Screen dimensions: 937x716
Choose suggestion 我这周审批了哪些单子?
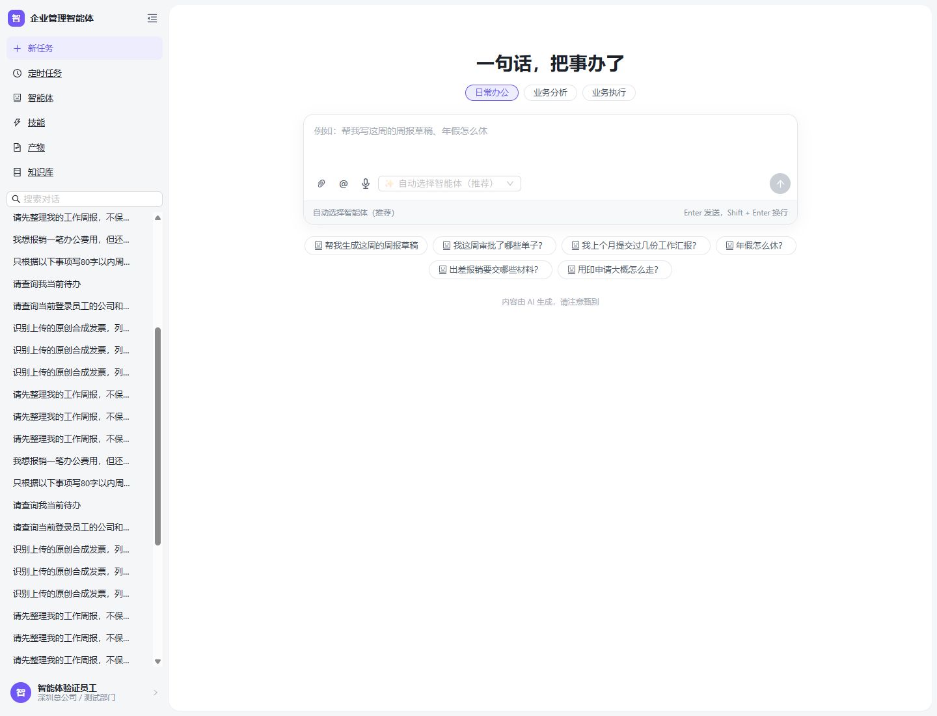pyautogui.click(x=494, y=245)
